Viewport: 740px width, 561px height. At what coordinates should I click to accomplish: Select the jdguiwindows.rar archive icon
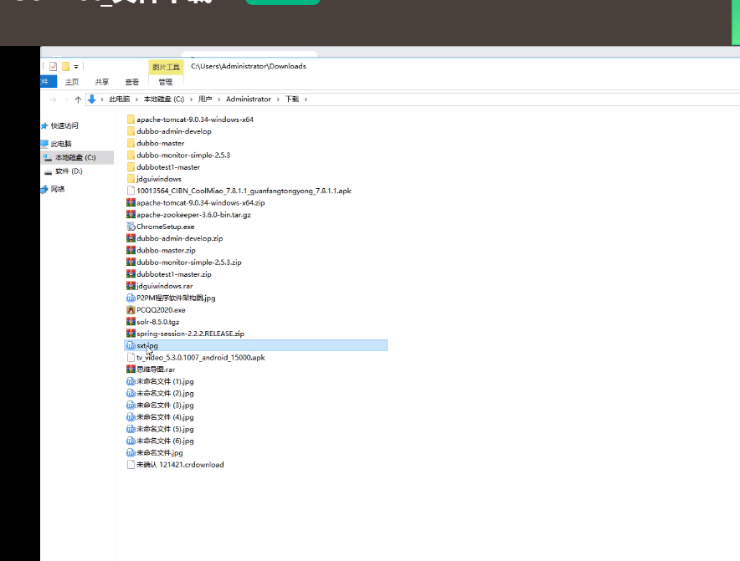pos(131,286)
